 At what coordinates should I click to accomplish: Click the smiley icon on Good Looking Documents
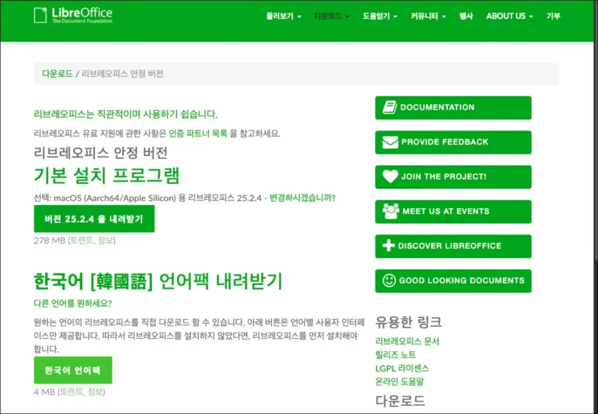pos(389,281)
